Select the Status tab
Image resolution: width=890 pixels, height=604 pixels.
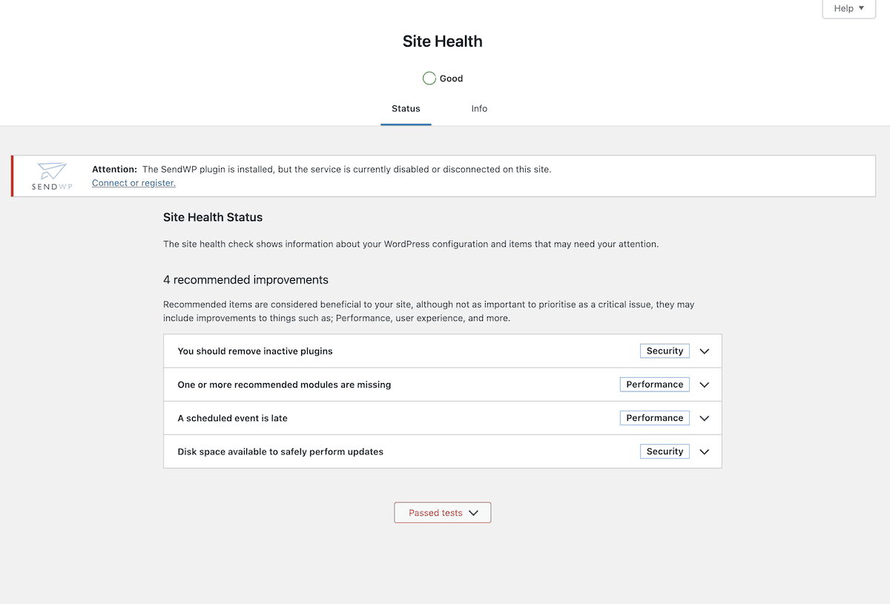[406, 108]
